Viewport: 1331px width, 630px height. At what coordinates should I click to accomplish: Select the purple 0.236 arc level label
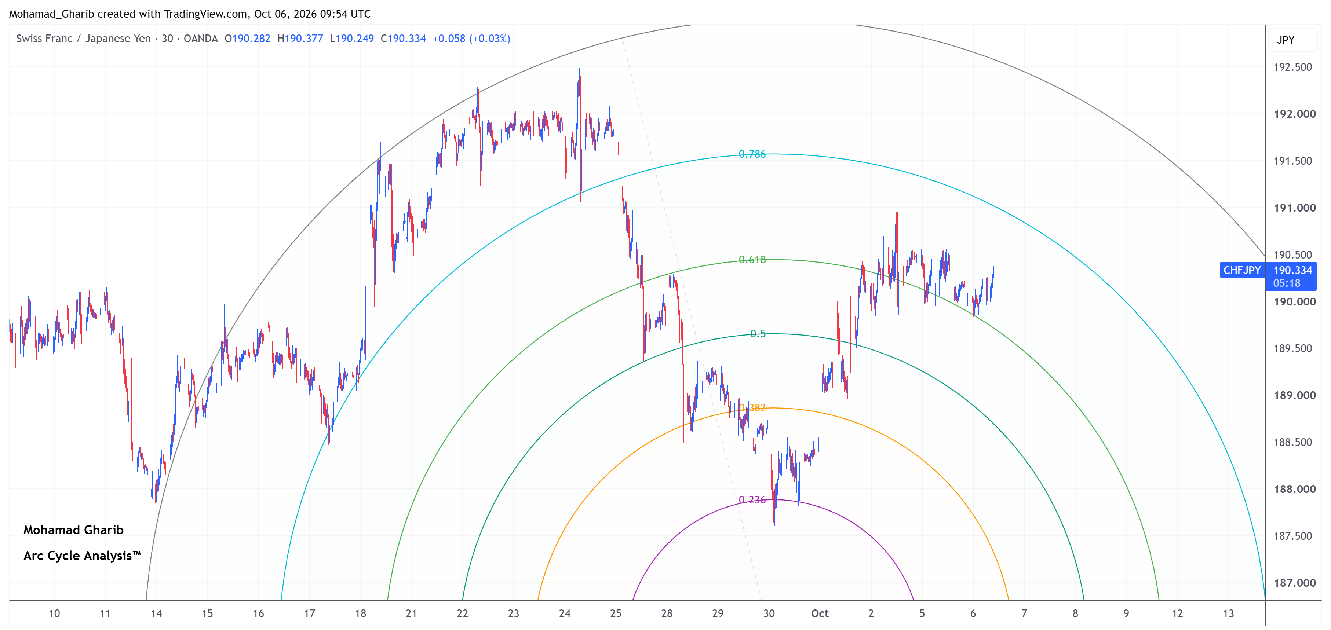click(752, 500)
